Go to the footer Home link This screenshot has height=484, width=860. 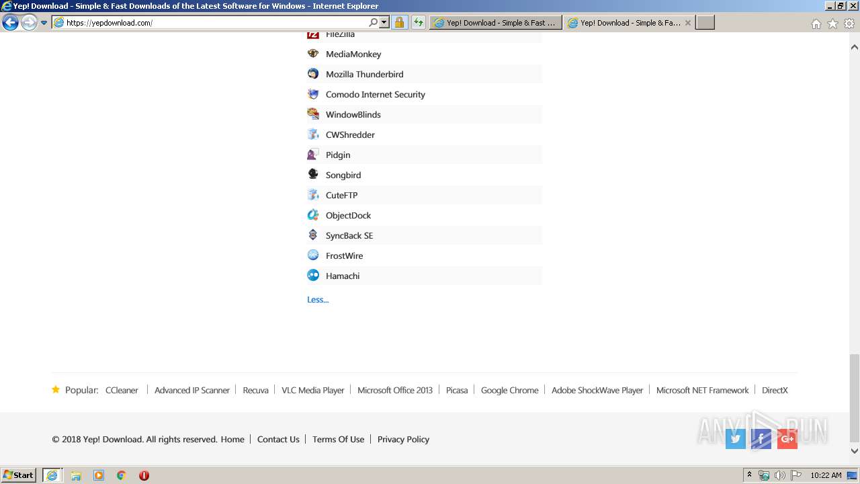232,439
